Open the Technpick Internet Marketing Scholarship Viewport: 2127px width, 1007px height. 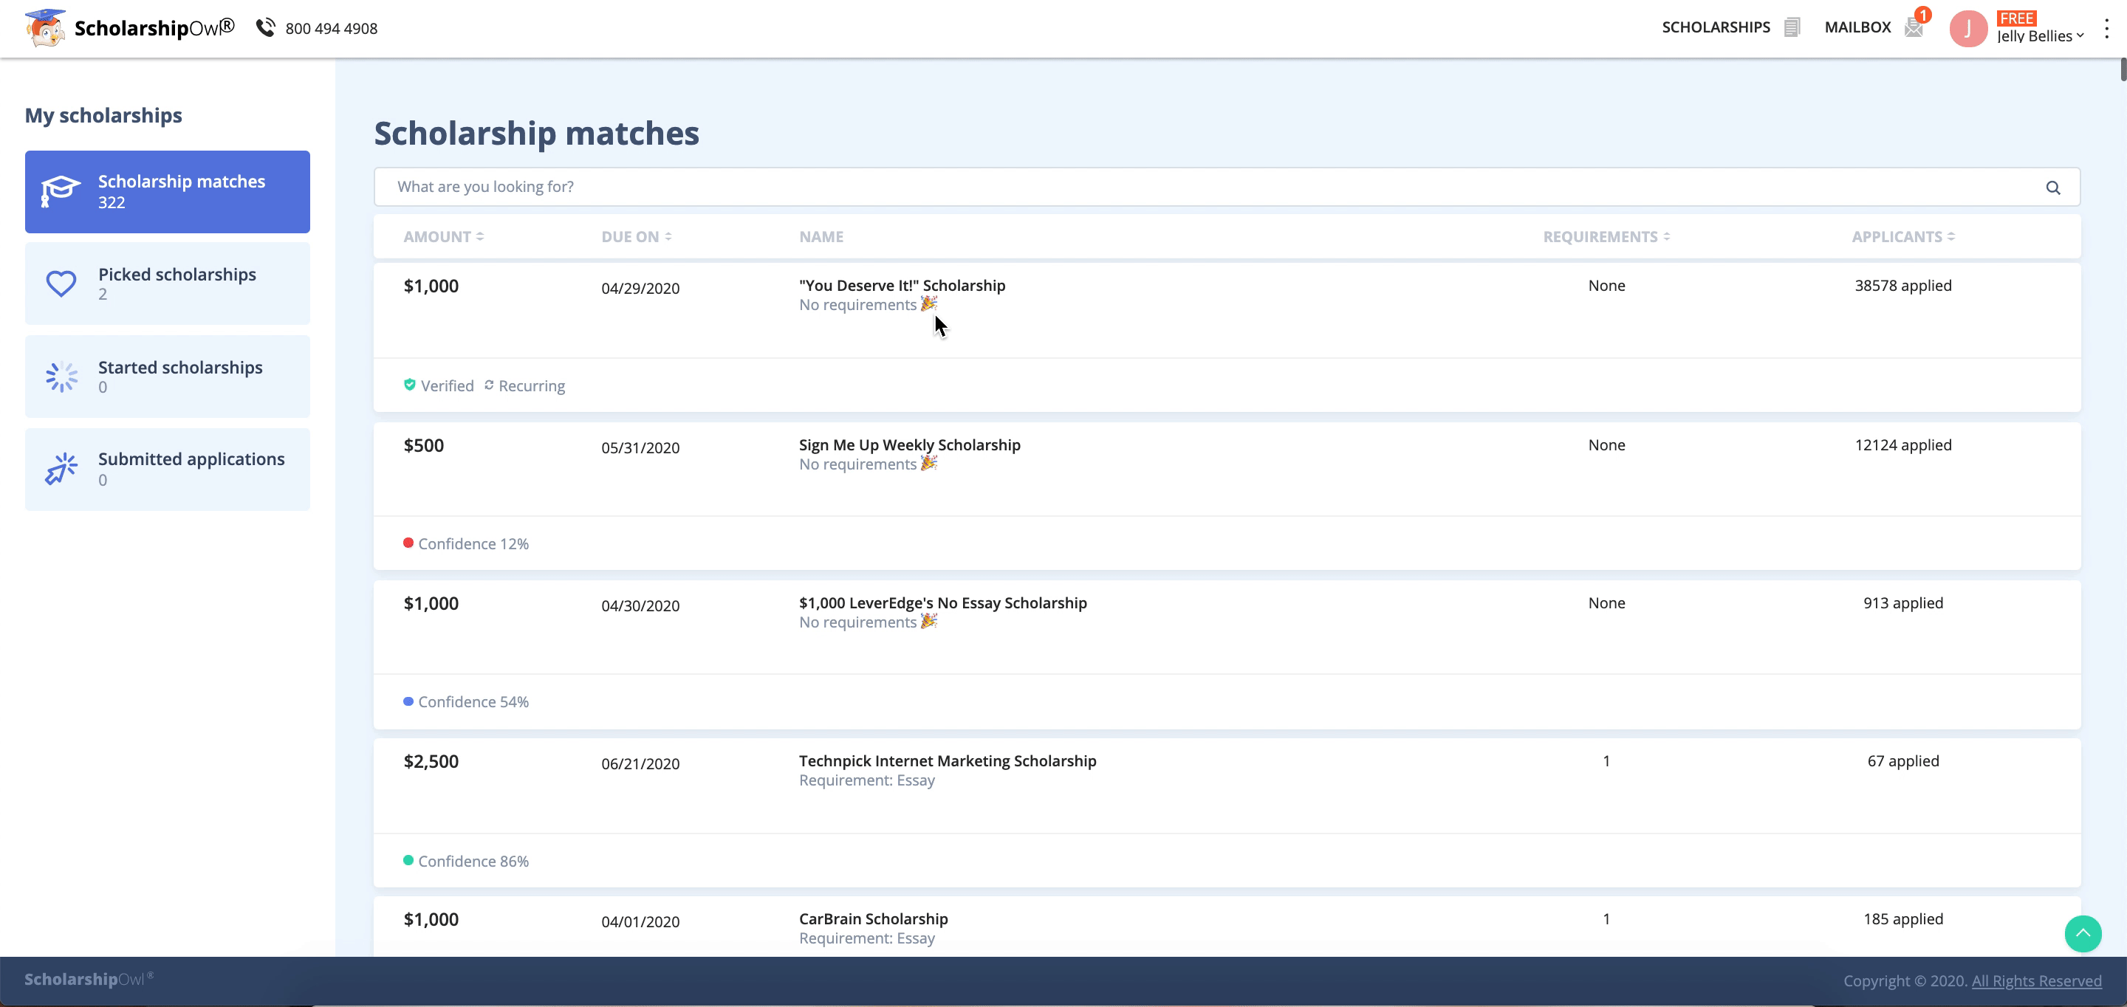point(947,761)
